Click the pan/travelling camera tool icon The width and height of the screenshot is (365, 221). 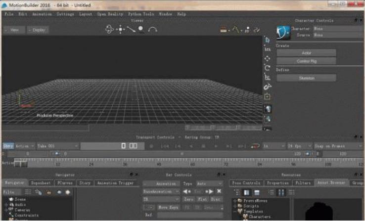[121, 29]
